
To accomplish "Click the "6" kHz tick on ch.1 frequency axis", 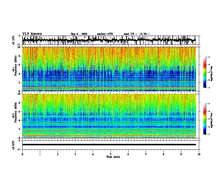I will [x=20, y=65].
